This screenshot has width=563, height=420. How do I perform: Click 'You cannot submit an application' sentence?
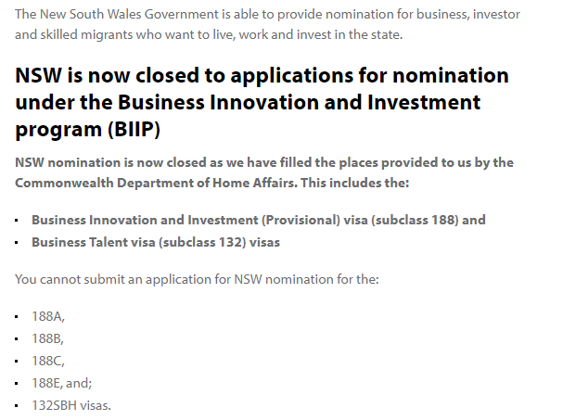click(x=197, y=279)
